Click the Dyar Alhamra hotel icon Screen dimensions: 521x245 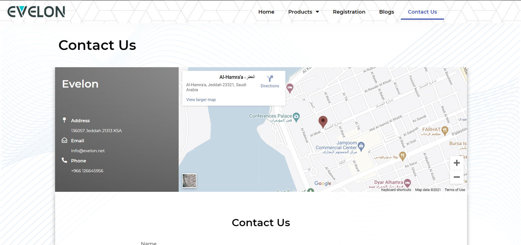coord(407,183)
